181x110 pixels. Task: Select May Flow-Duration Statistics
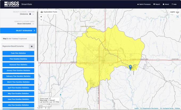(18, 93)
